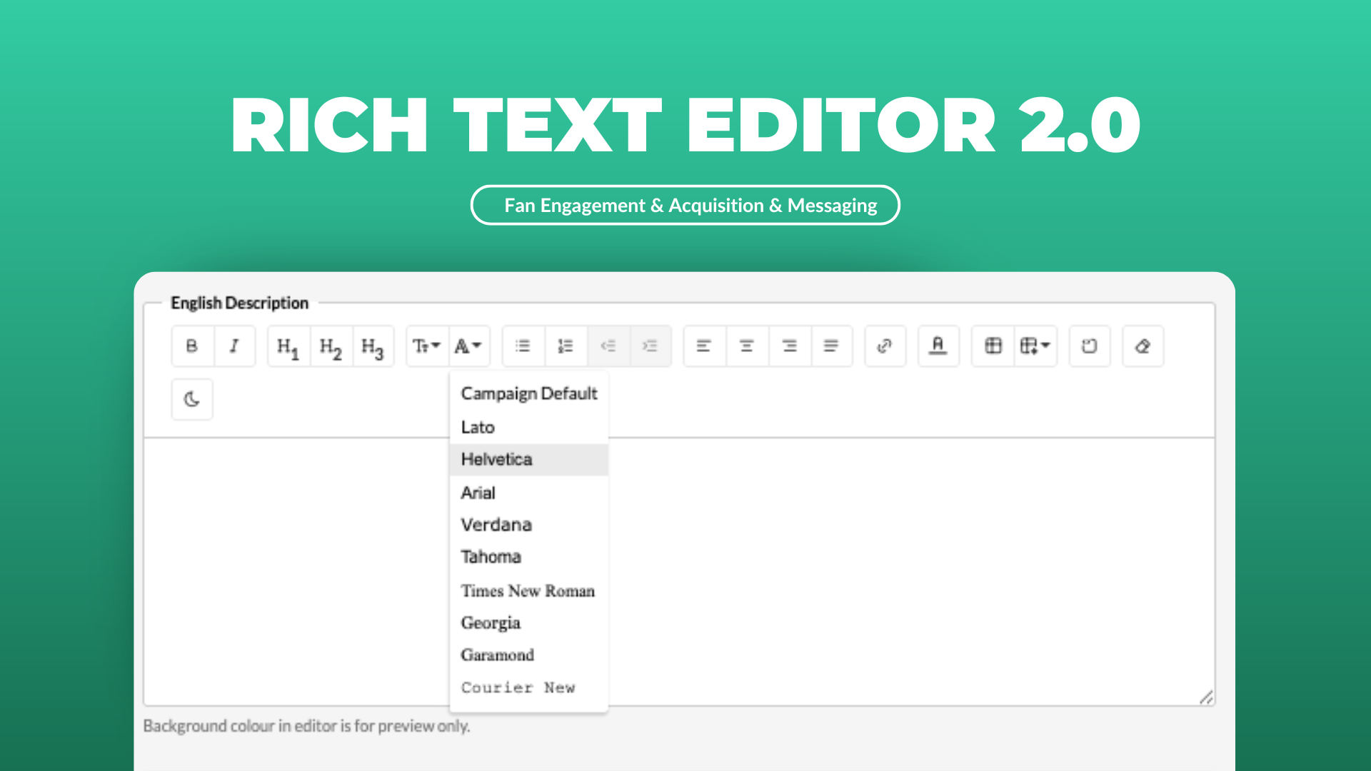1371x771 pixels.
Task: Select Times New Roman from the font list
Action: coord(527,590)
